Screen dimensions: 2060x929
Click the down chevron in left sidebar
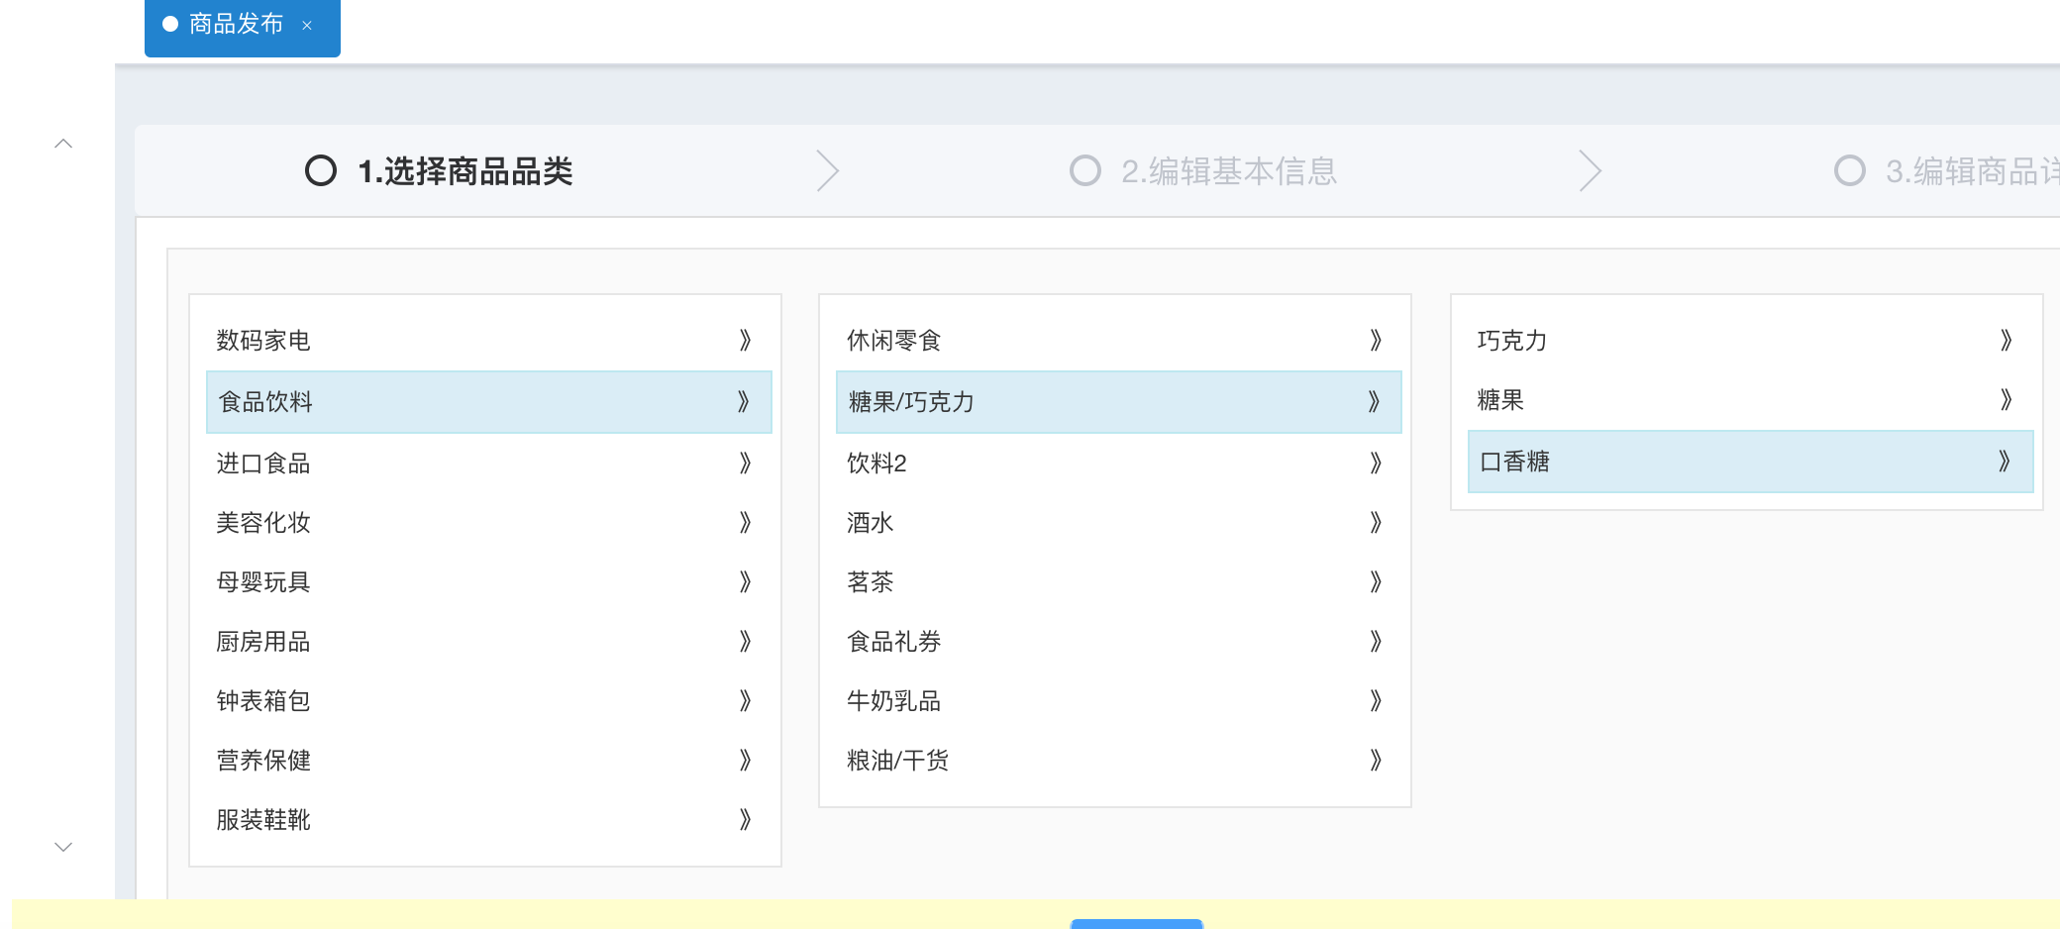[63, 847]
